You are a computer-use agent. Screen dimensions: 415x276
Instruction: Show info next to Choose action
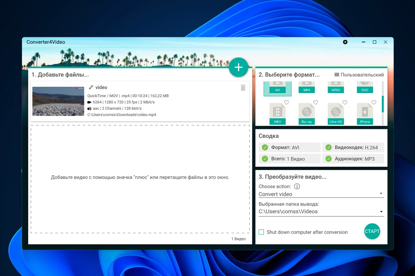(297, 186)
